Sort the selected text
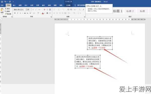This screenshot has width=151, height=94. 80,10
